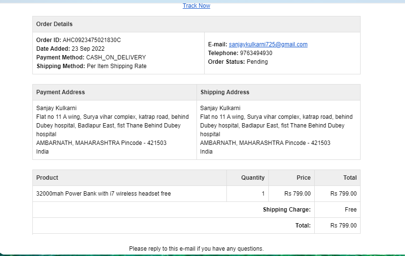
Task: Click the product Price cell Rs 799.00
Action: pyautogui.click(x=297, y=194)
